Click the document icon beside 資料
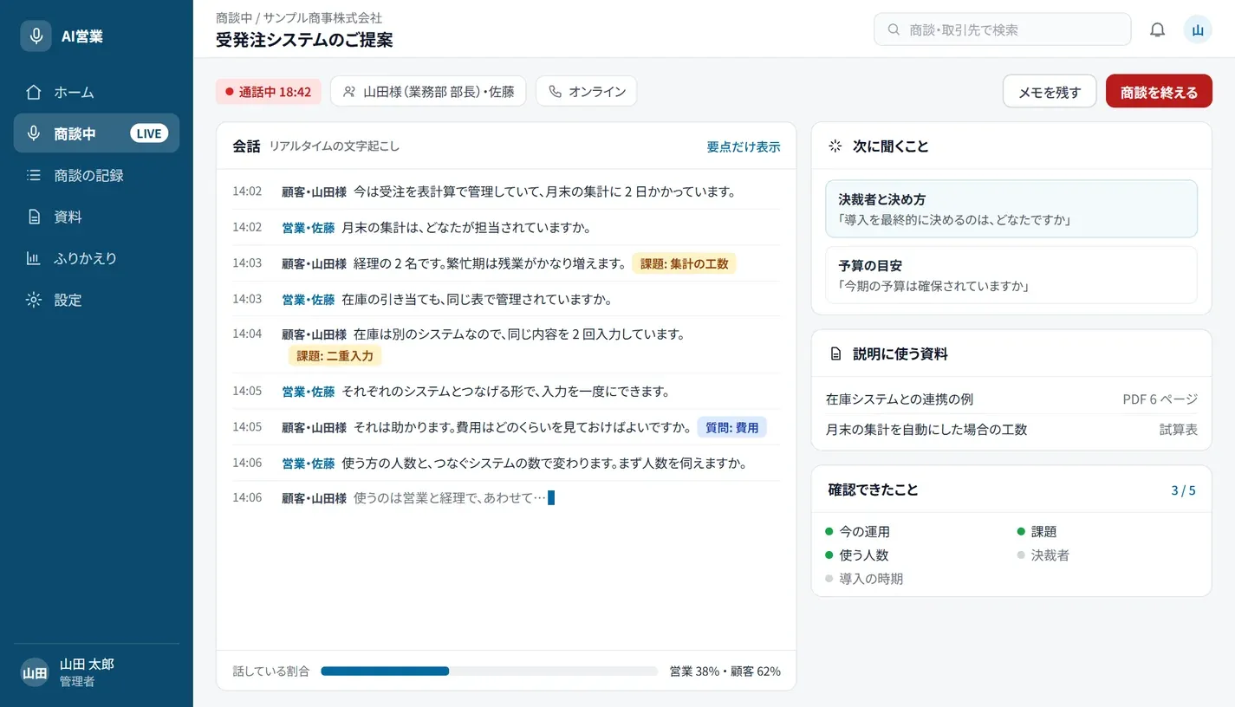The width and height of the screenshot is (1235, 707). point(34,217)
